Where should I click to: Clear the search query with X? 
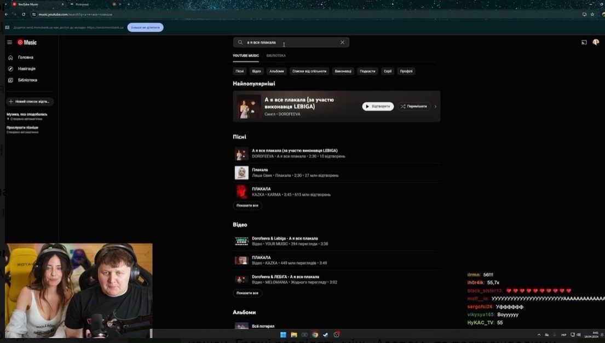(342, 42)
